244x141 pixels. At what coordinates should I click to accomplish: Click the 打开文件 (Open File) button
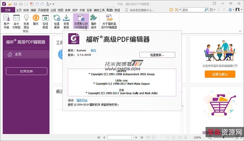coord(27,71)
